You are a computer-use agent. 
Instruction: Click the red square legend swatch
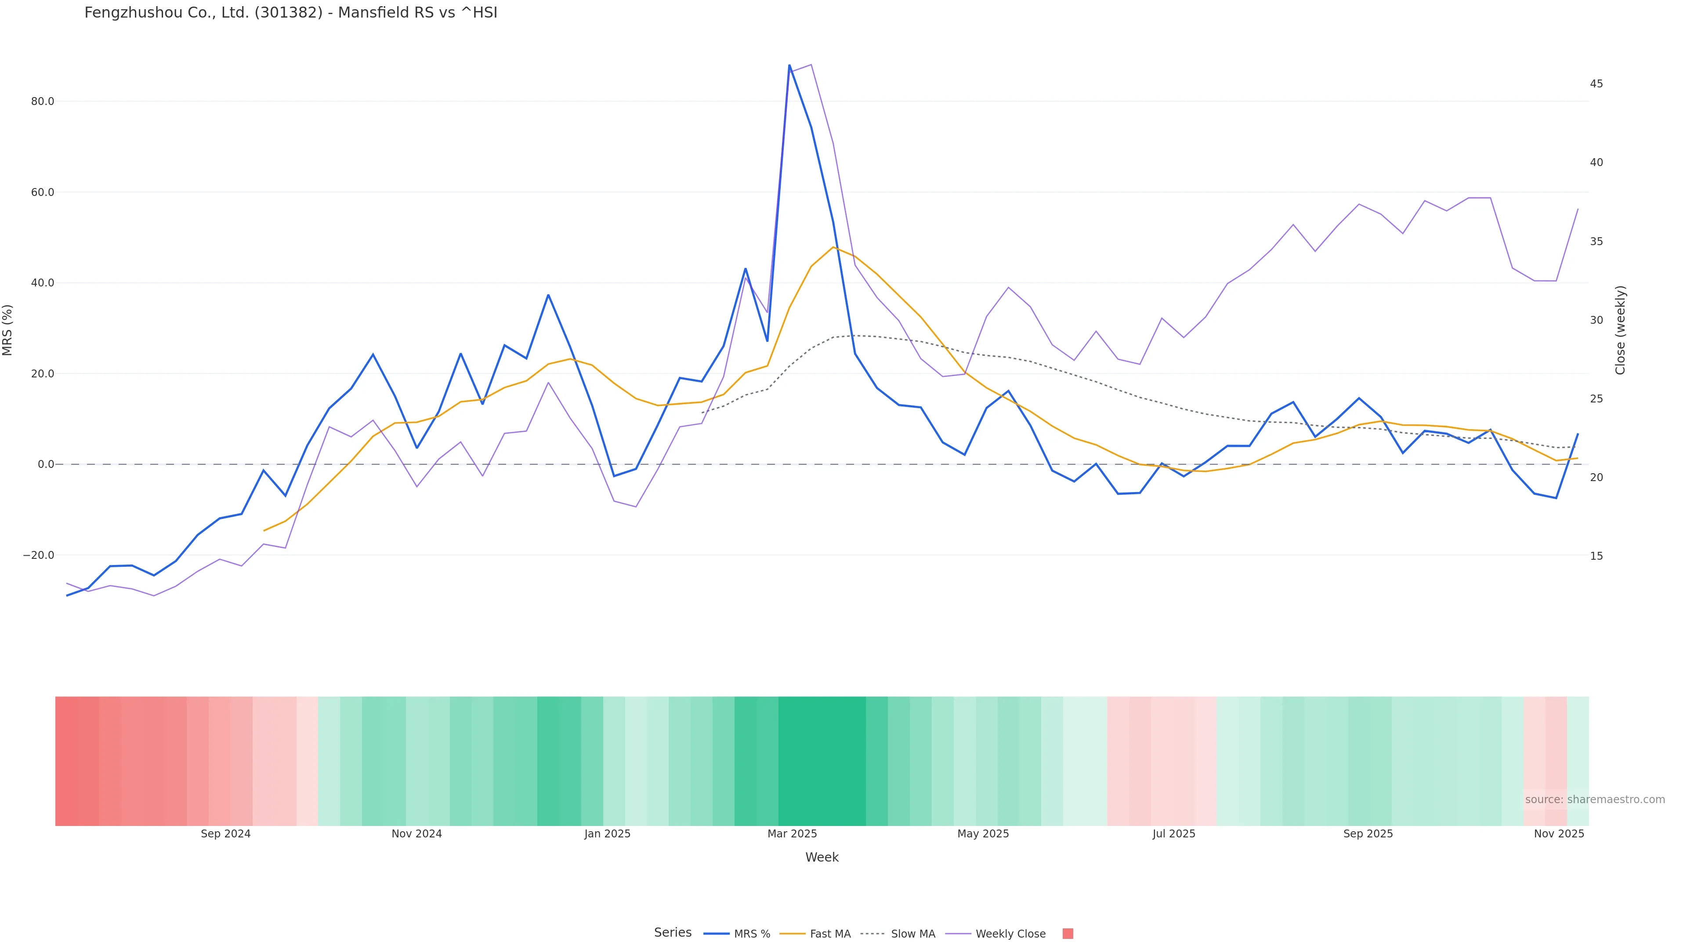[x=1068, y=934]
